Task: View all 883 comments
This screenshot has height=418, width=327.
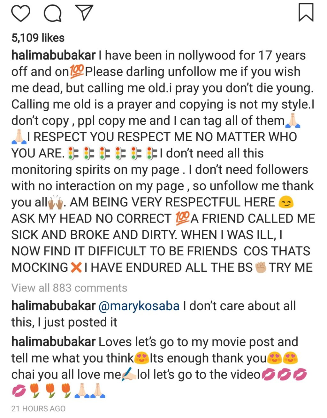Action: [x=69, y=288]
